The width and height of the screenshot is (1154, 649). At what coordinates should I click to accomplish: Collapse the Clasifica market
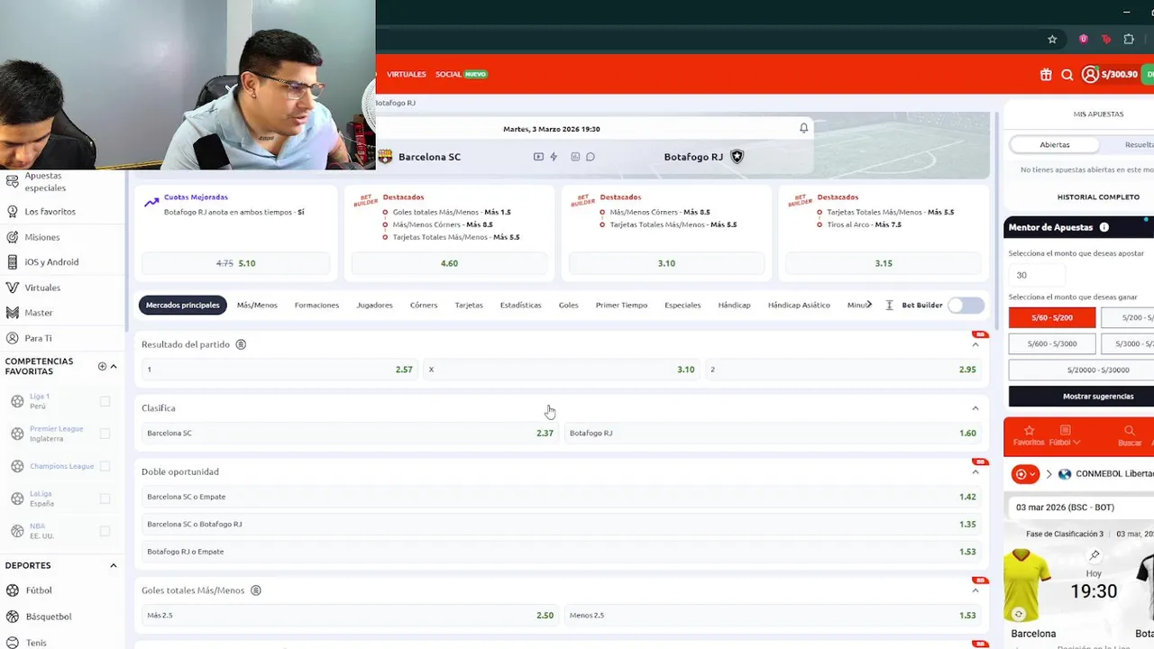tap(975, 408)
